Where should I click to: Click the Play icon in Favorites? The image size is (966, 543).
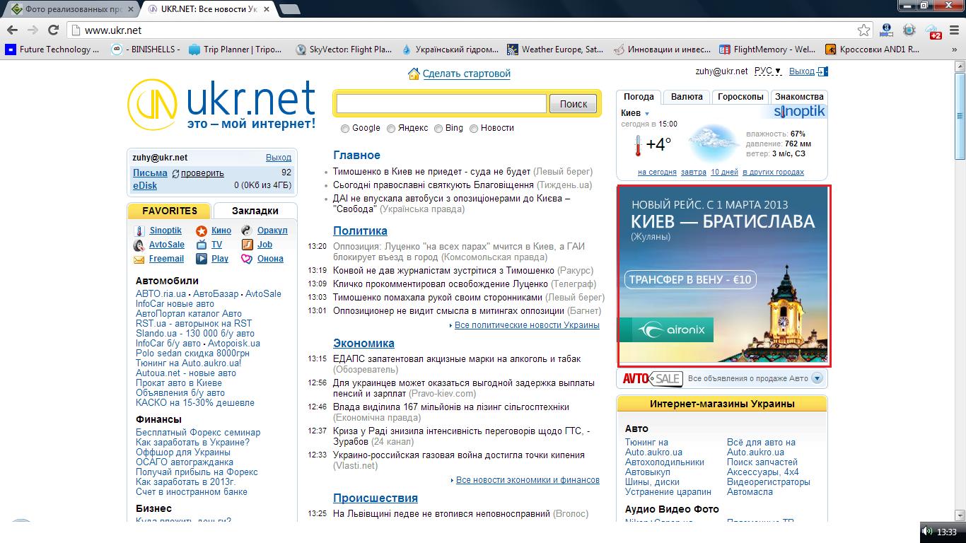click(x=202, y=259)
